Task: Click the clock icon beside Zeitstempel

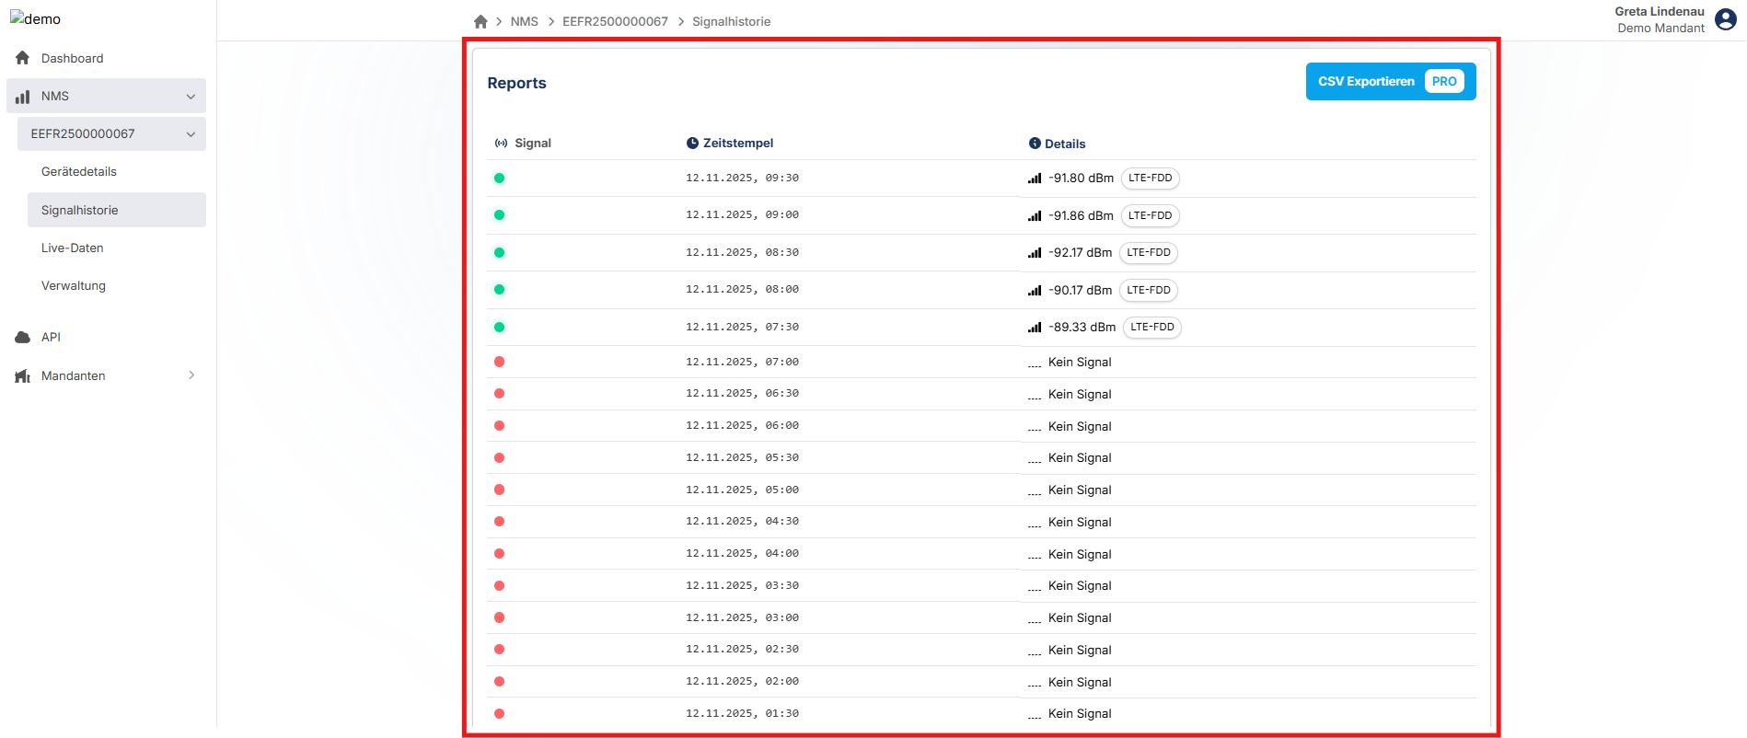Action: pos(692,143)
